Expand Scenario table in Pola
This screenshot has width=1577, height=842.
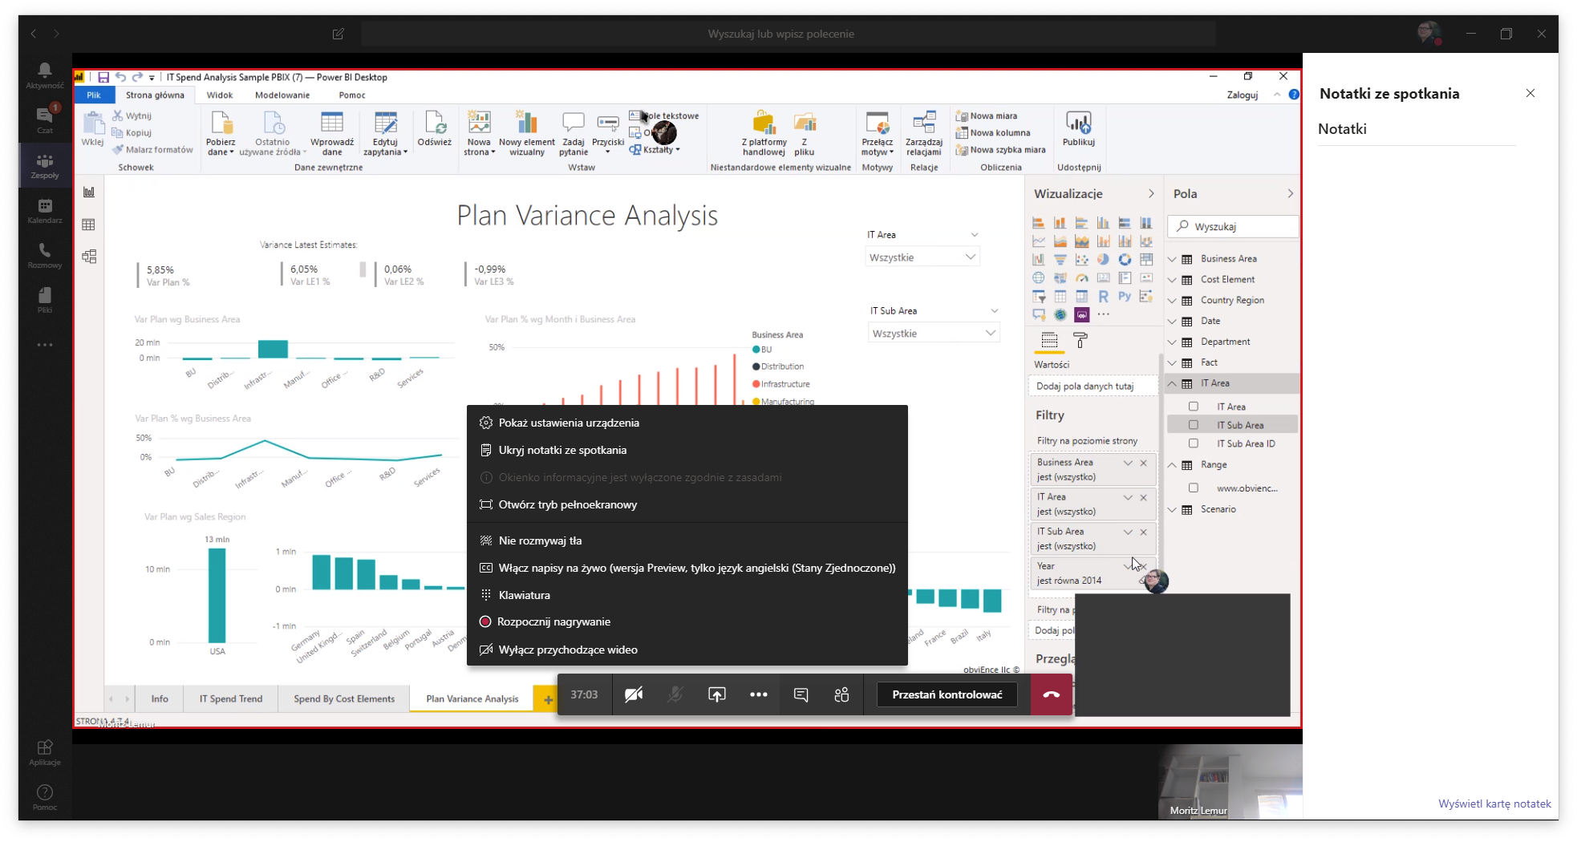click(x=1172, y=509)
